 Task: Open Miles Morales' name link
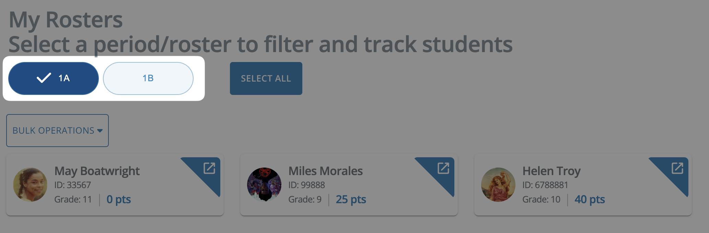pyautogui.click(x=326, y=171)
